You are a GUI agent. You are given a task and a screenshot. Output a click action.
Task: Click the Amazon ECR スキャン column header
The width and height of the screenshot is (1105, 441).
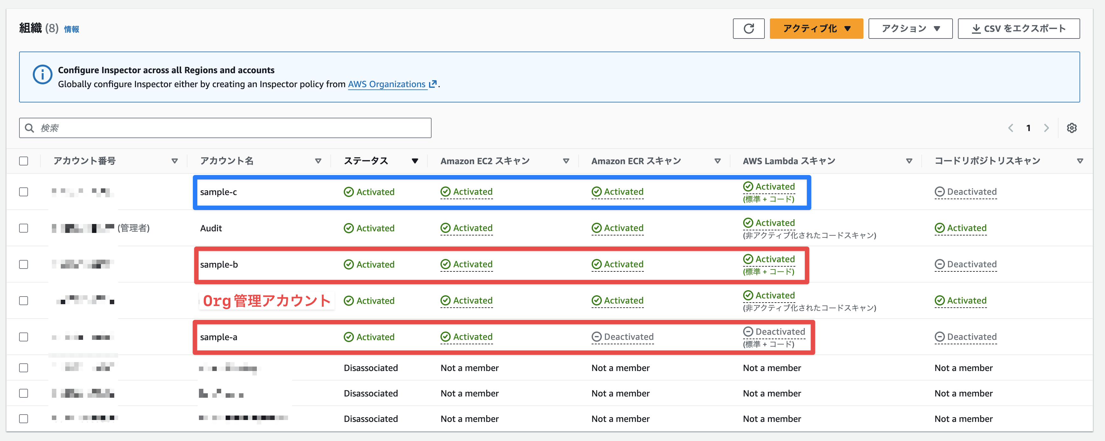click(636, 161)
